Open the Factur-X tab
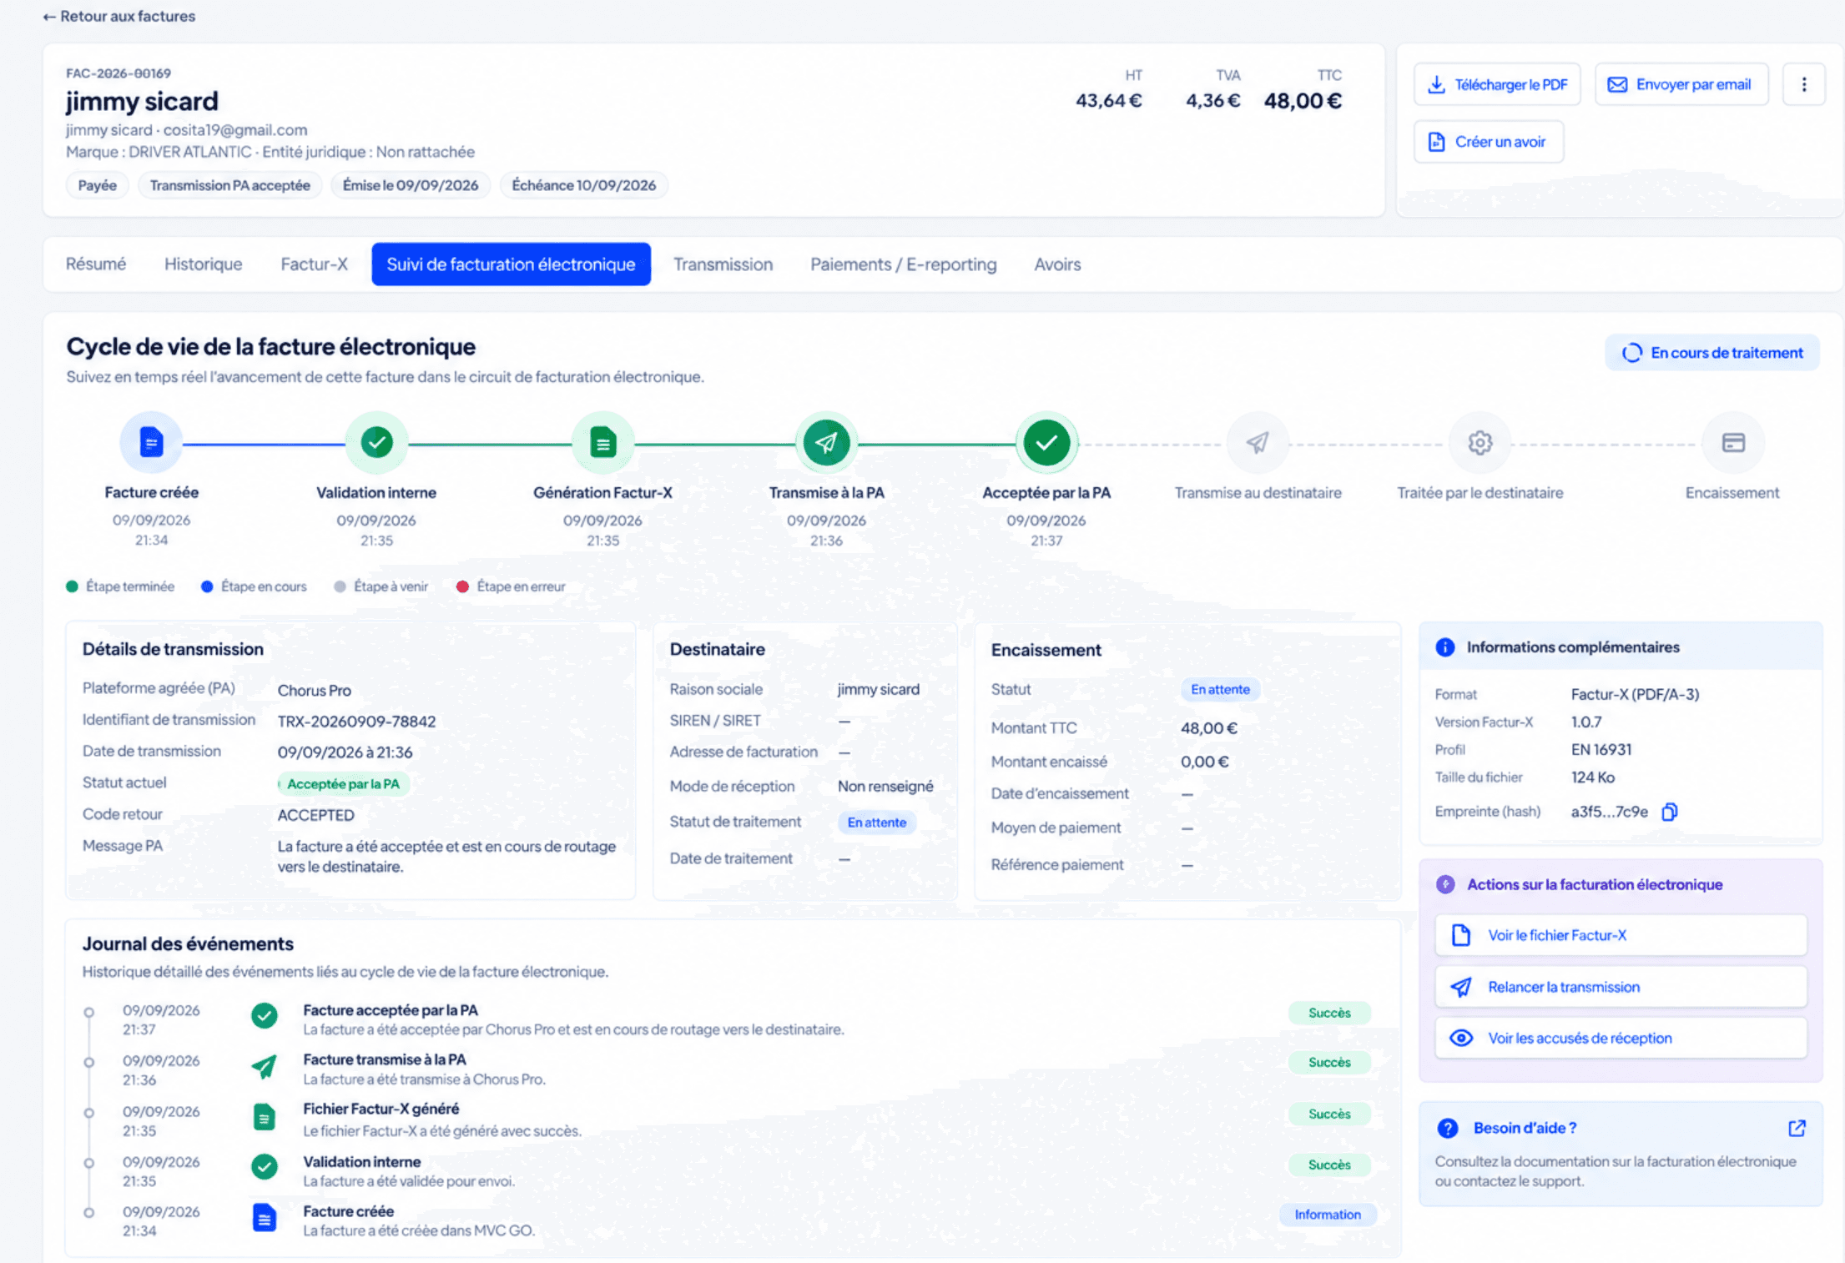The height and width of the screenshot is (1263, 1845). click(314, 264)
